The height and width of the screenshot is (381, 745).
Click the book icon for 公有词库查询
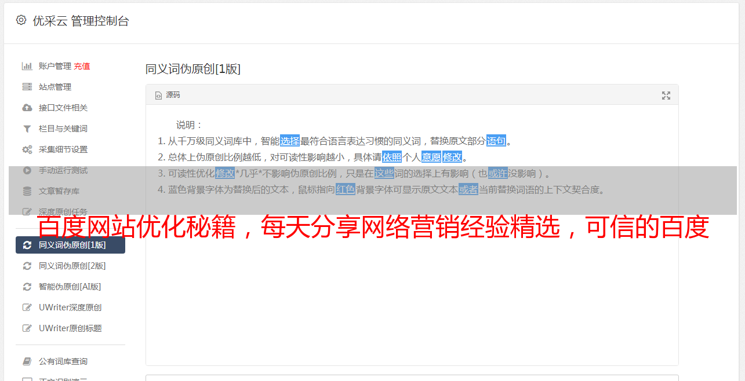pos(27,361)
